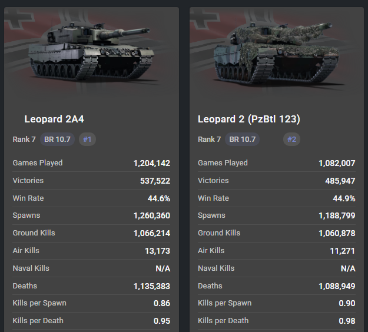
Task: Click the PzBtl 123 Kills per Spawn value
Action: pyautogui.click(x=347, y=303)
